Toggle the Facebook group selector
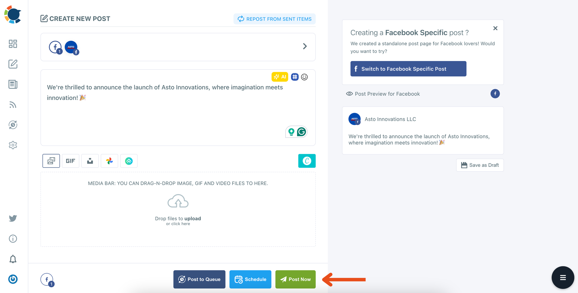Screen dimensions: 578x293 click(x=55, y=47)
